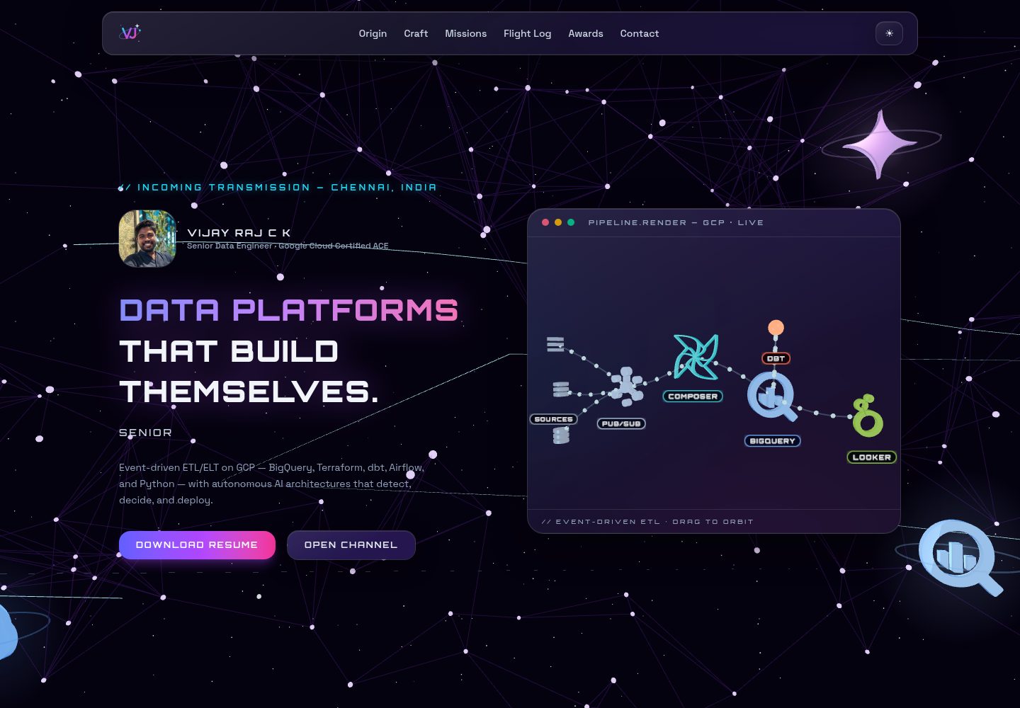
Task: Click the orange dbt node circle
Action: [776, 328]
